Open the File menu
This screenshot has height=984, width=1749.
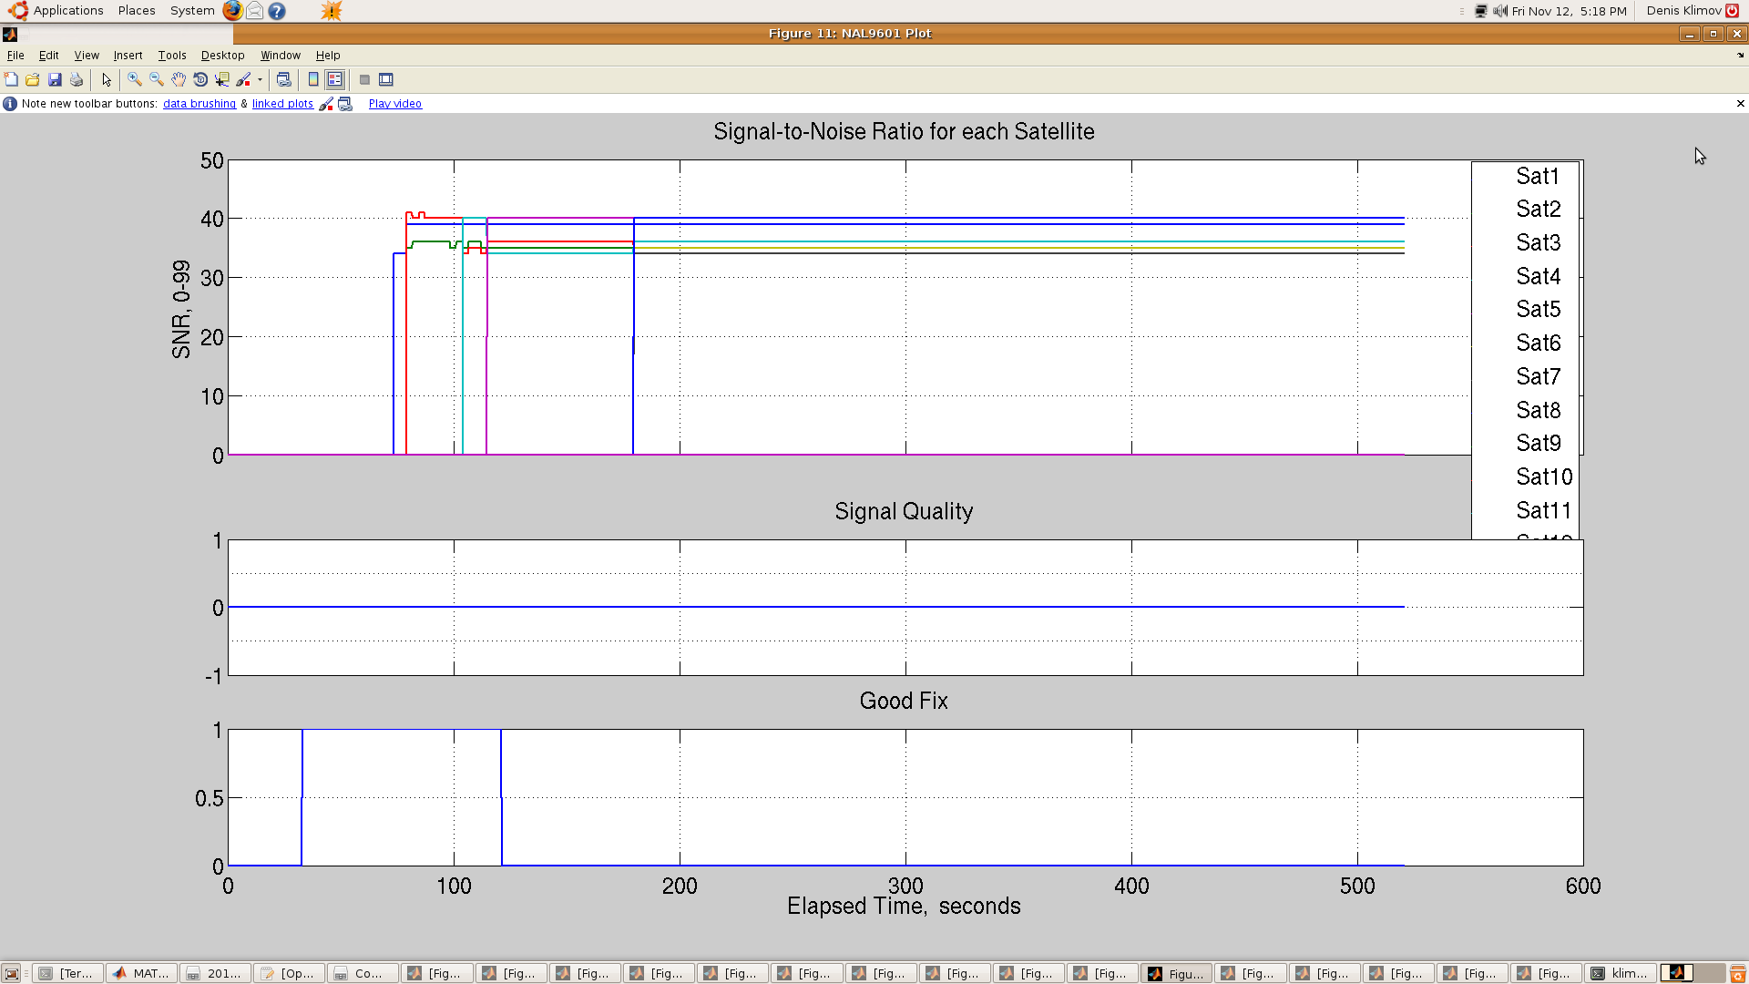point(15,56)
